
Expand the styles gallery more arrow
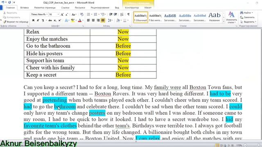point(224,22)
